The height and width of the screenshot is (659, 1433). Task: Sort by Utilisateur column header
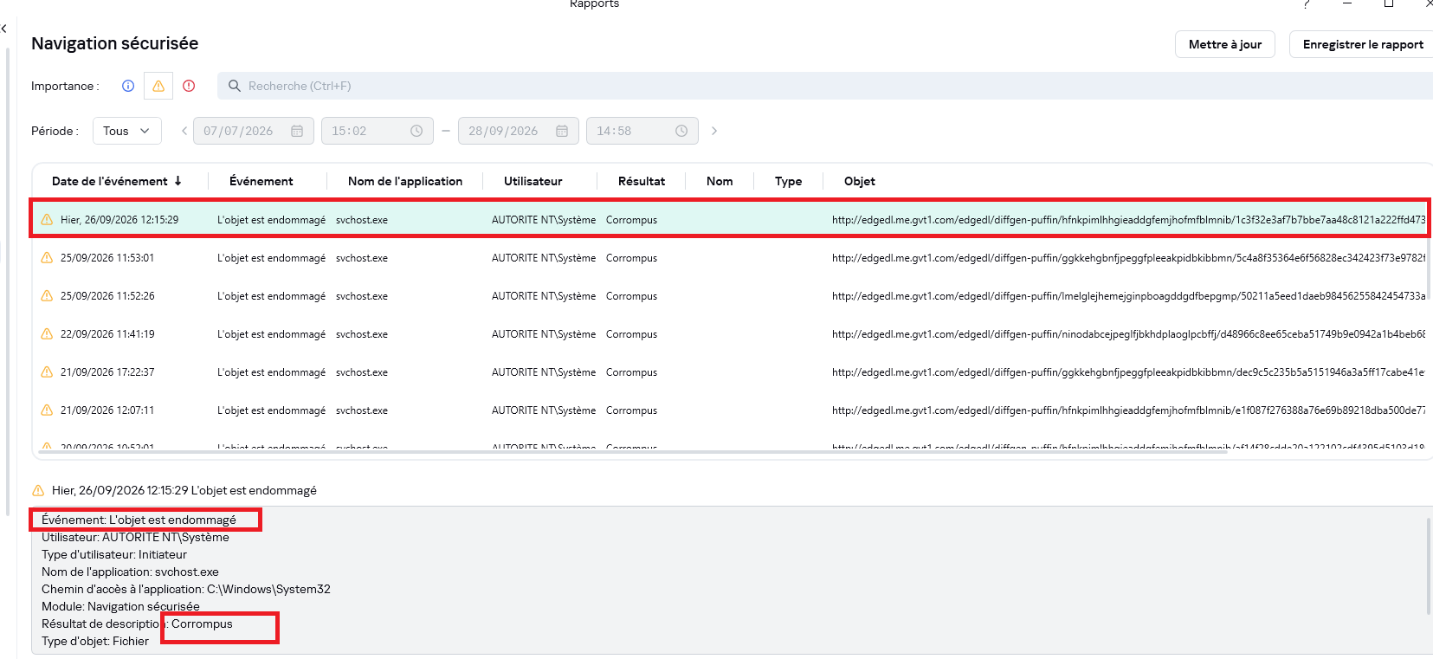[x=533, y=181]
